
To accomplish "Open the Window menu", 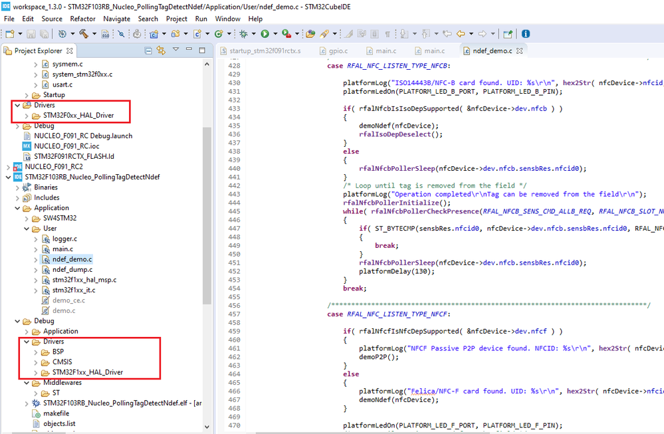I will (x=228, y=19).
